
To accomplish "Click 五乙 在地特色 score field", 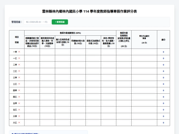I will (x=63, y=110).
